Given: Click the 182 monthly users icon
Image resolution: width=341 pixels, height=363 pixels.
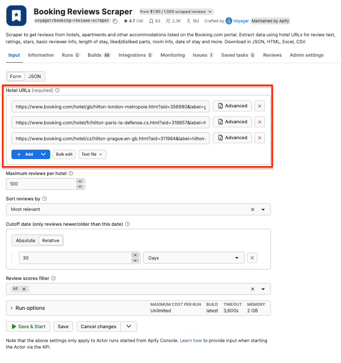Looking at the screenshot, I should [x=188, y=21].
